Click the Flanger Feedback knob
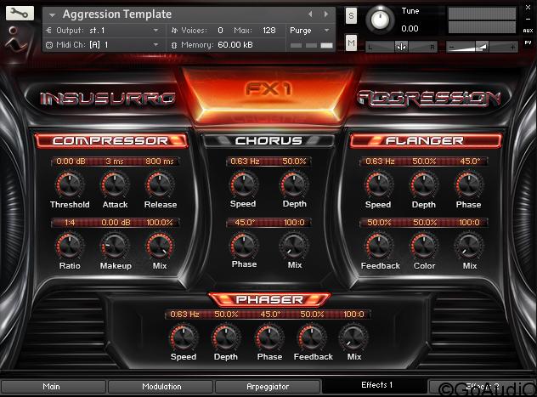The image size is (537, 397). [379, 246]
